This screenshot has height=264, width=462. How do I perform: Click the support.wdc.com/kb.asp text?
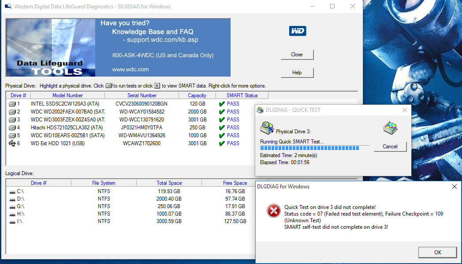pos(163,40)
